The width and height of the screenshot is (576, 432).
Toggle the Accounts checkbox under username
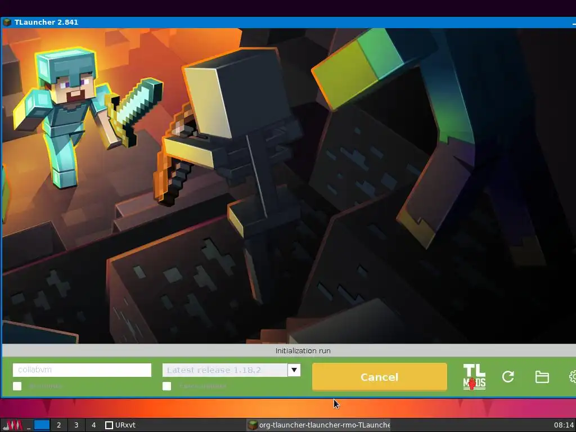[17, 386]
